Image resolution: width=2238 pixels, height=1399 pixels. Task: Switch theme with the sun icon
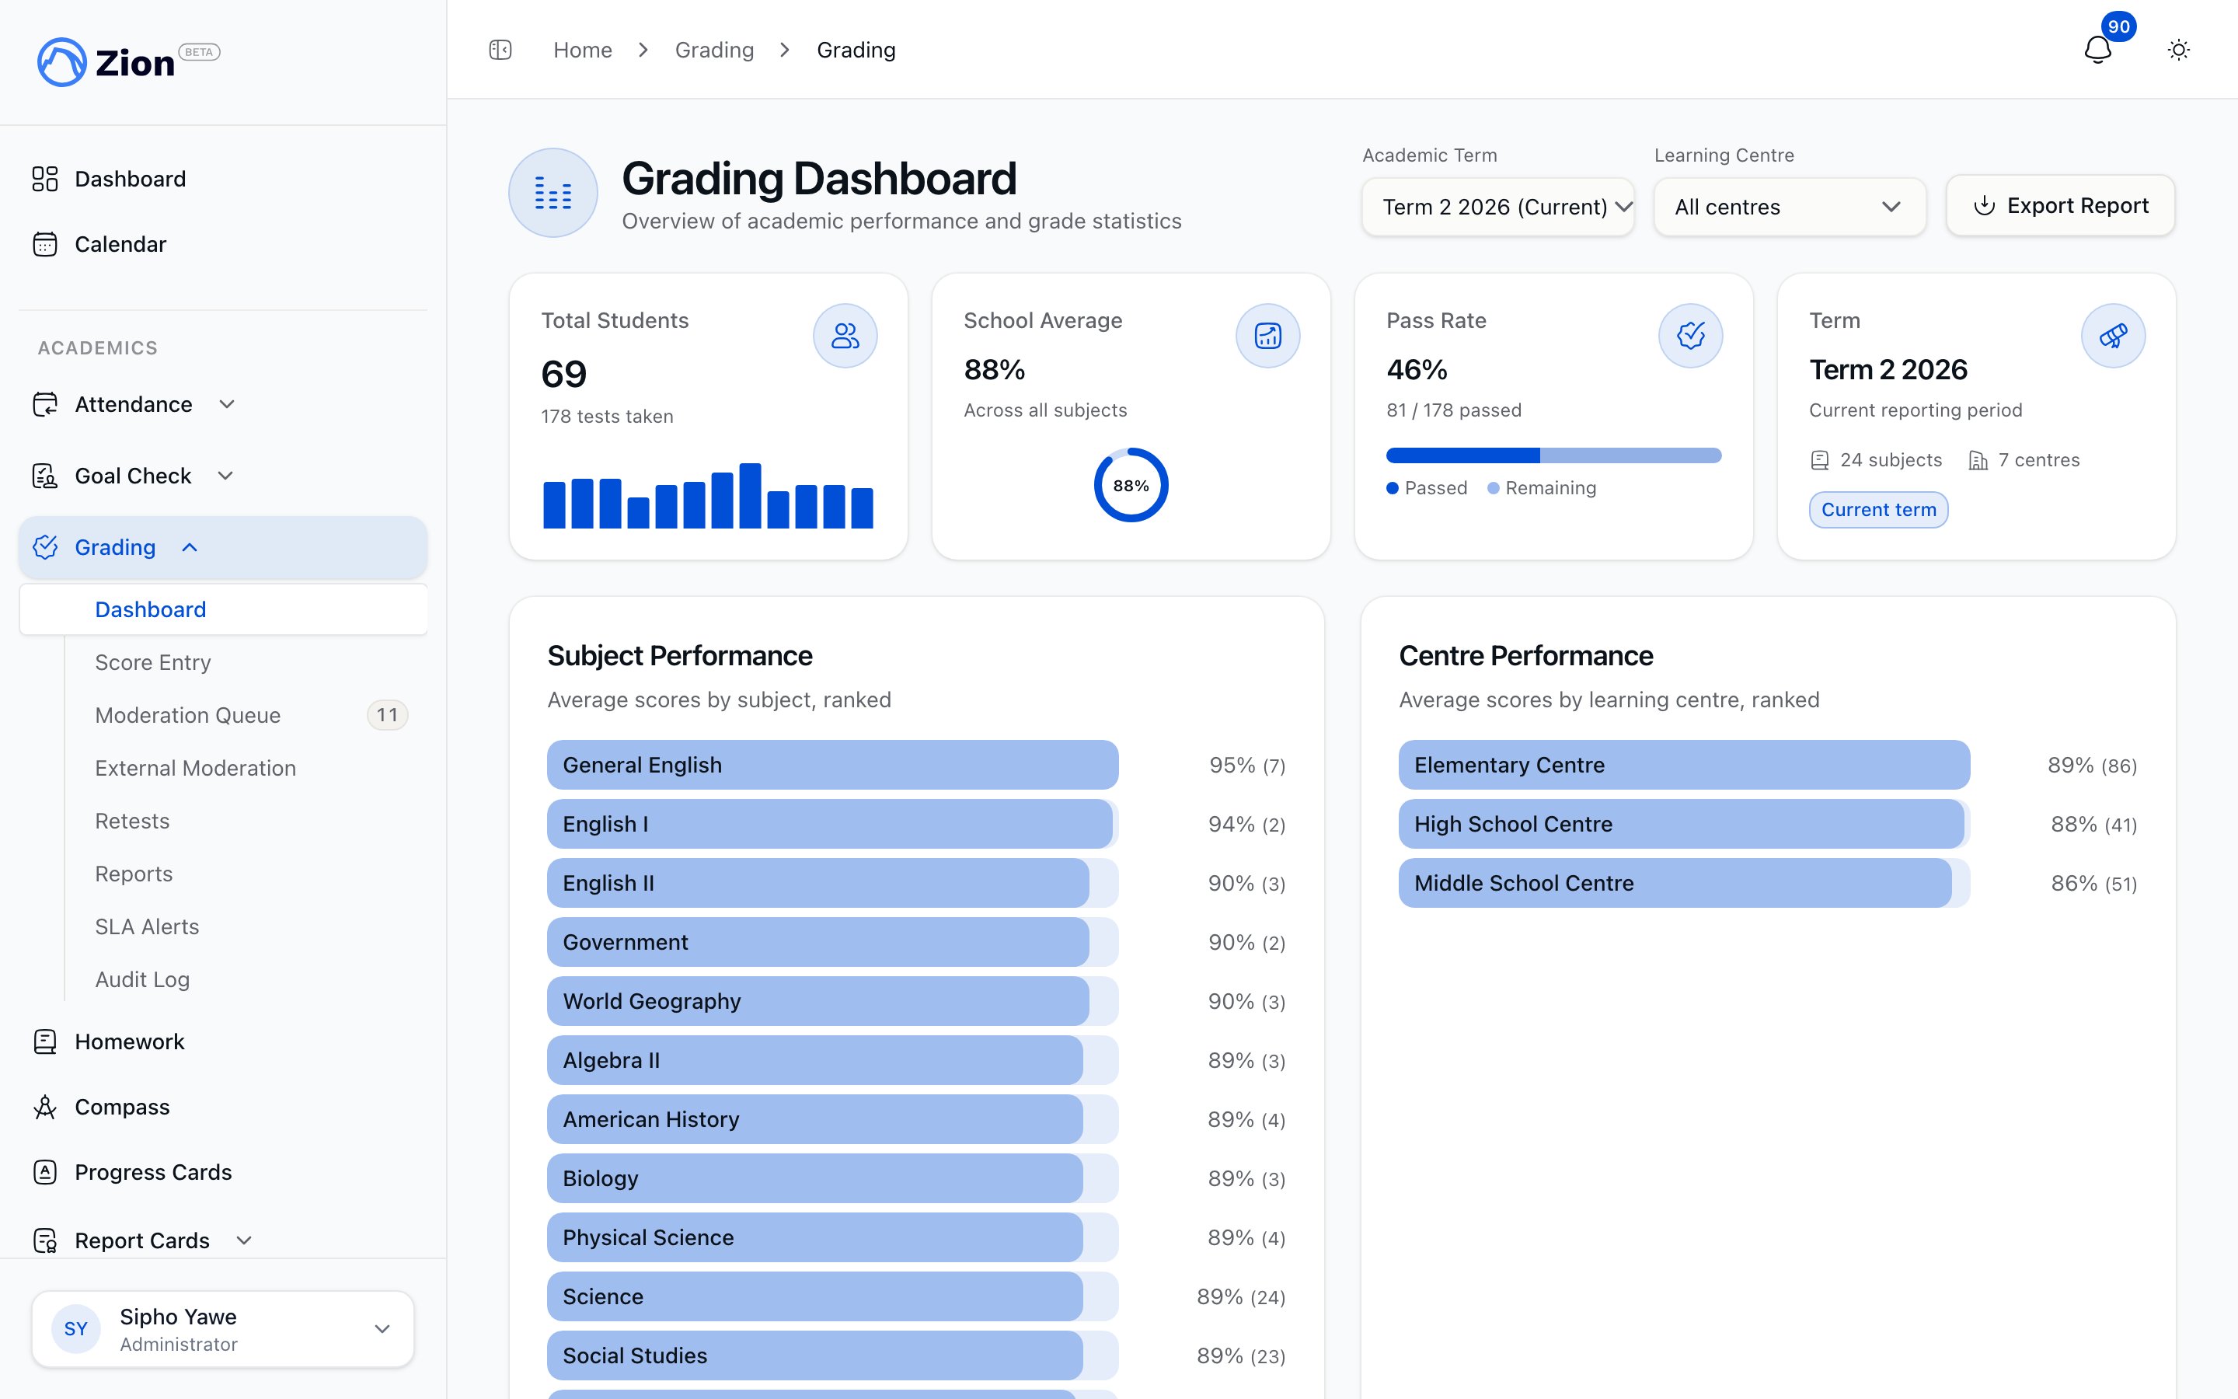(2179, 50)
